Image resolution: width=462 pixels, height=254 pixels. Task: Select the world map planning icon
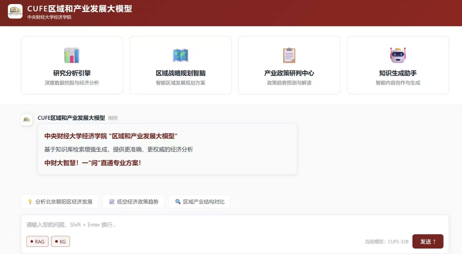pos(180,55)
